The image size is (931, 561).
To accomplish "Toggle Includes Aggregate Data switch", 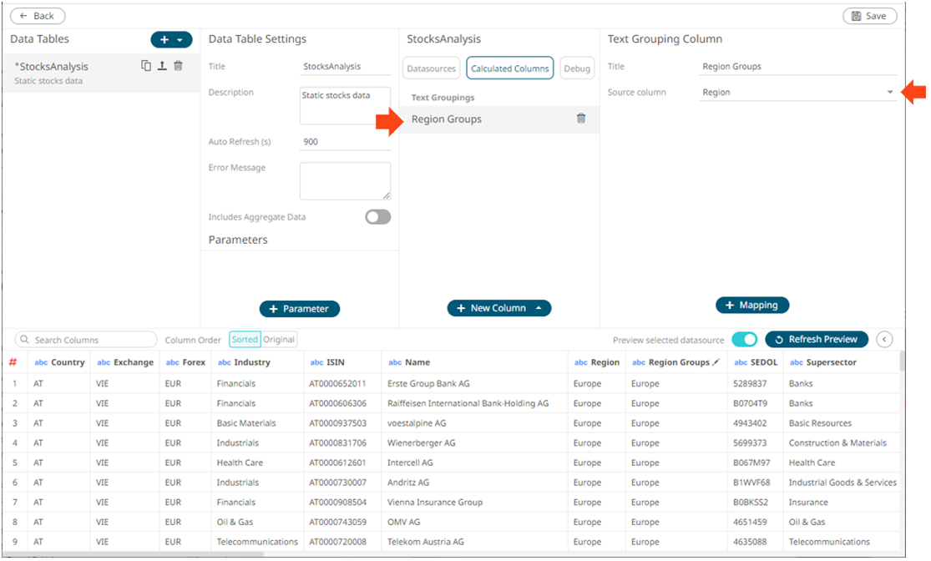I will coord(377,217).
